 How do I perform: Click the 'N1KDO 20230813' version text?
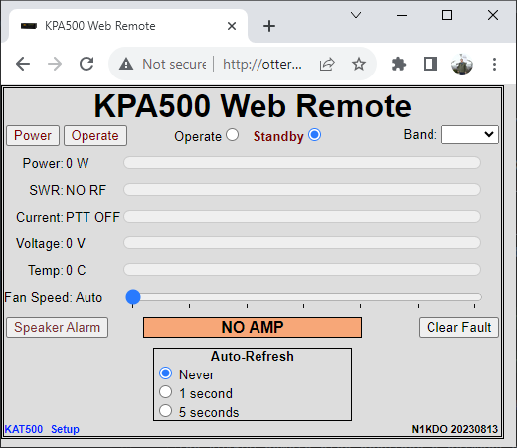click(454, 429)
